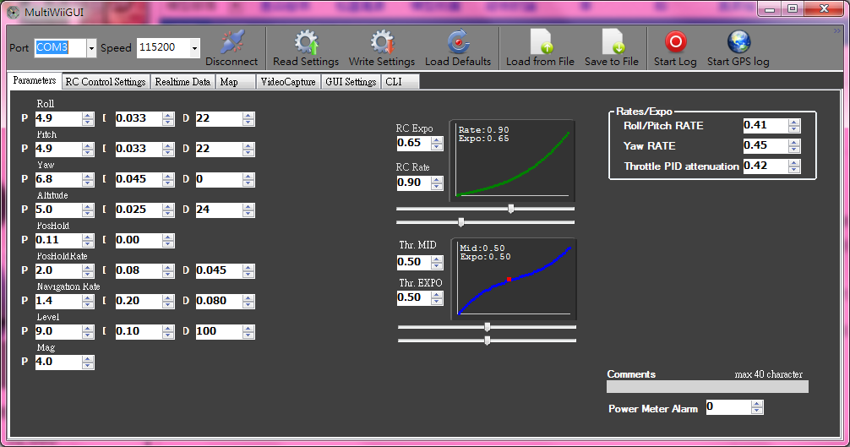850x447 pixels.
Task: Click the blue throttle curve graph
Action: pyautogui.click(x=514, y=279)
